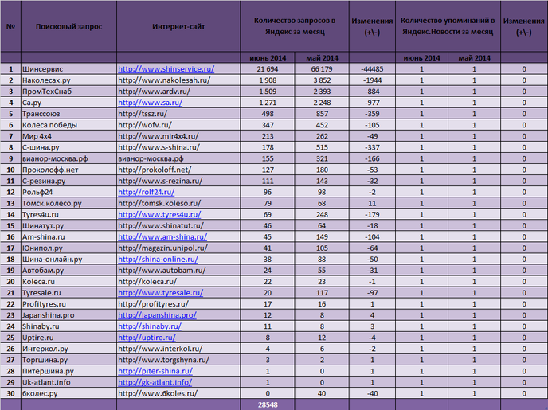Click the http://www.ardv.ru/ site cell
This screenshot has height=410, width=548.
click(178, 91)
